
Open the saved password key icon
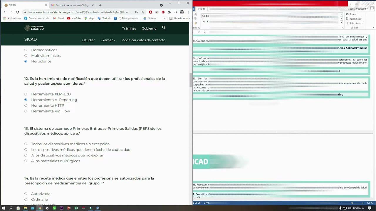tap(137, 12)
